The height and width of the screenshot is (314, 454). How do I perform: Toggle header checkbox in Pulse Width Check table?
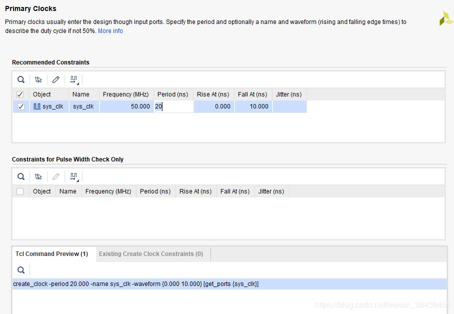pos(20,191)
